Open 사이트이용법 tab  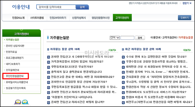point(37,18)
